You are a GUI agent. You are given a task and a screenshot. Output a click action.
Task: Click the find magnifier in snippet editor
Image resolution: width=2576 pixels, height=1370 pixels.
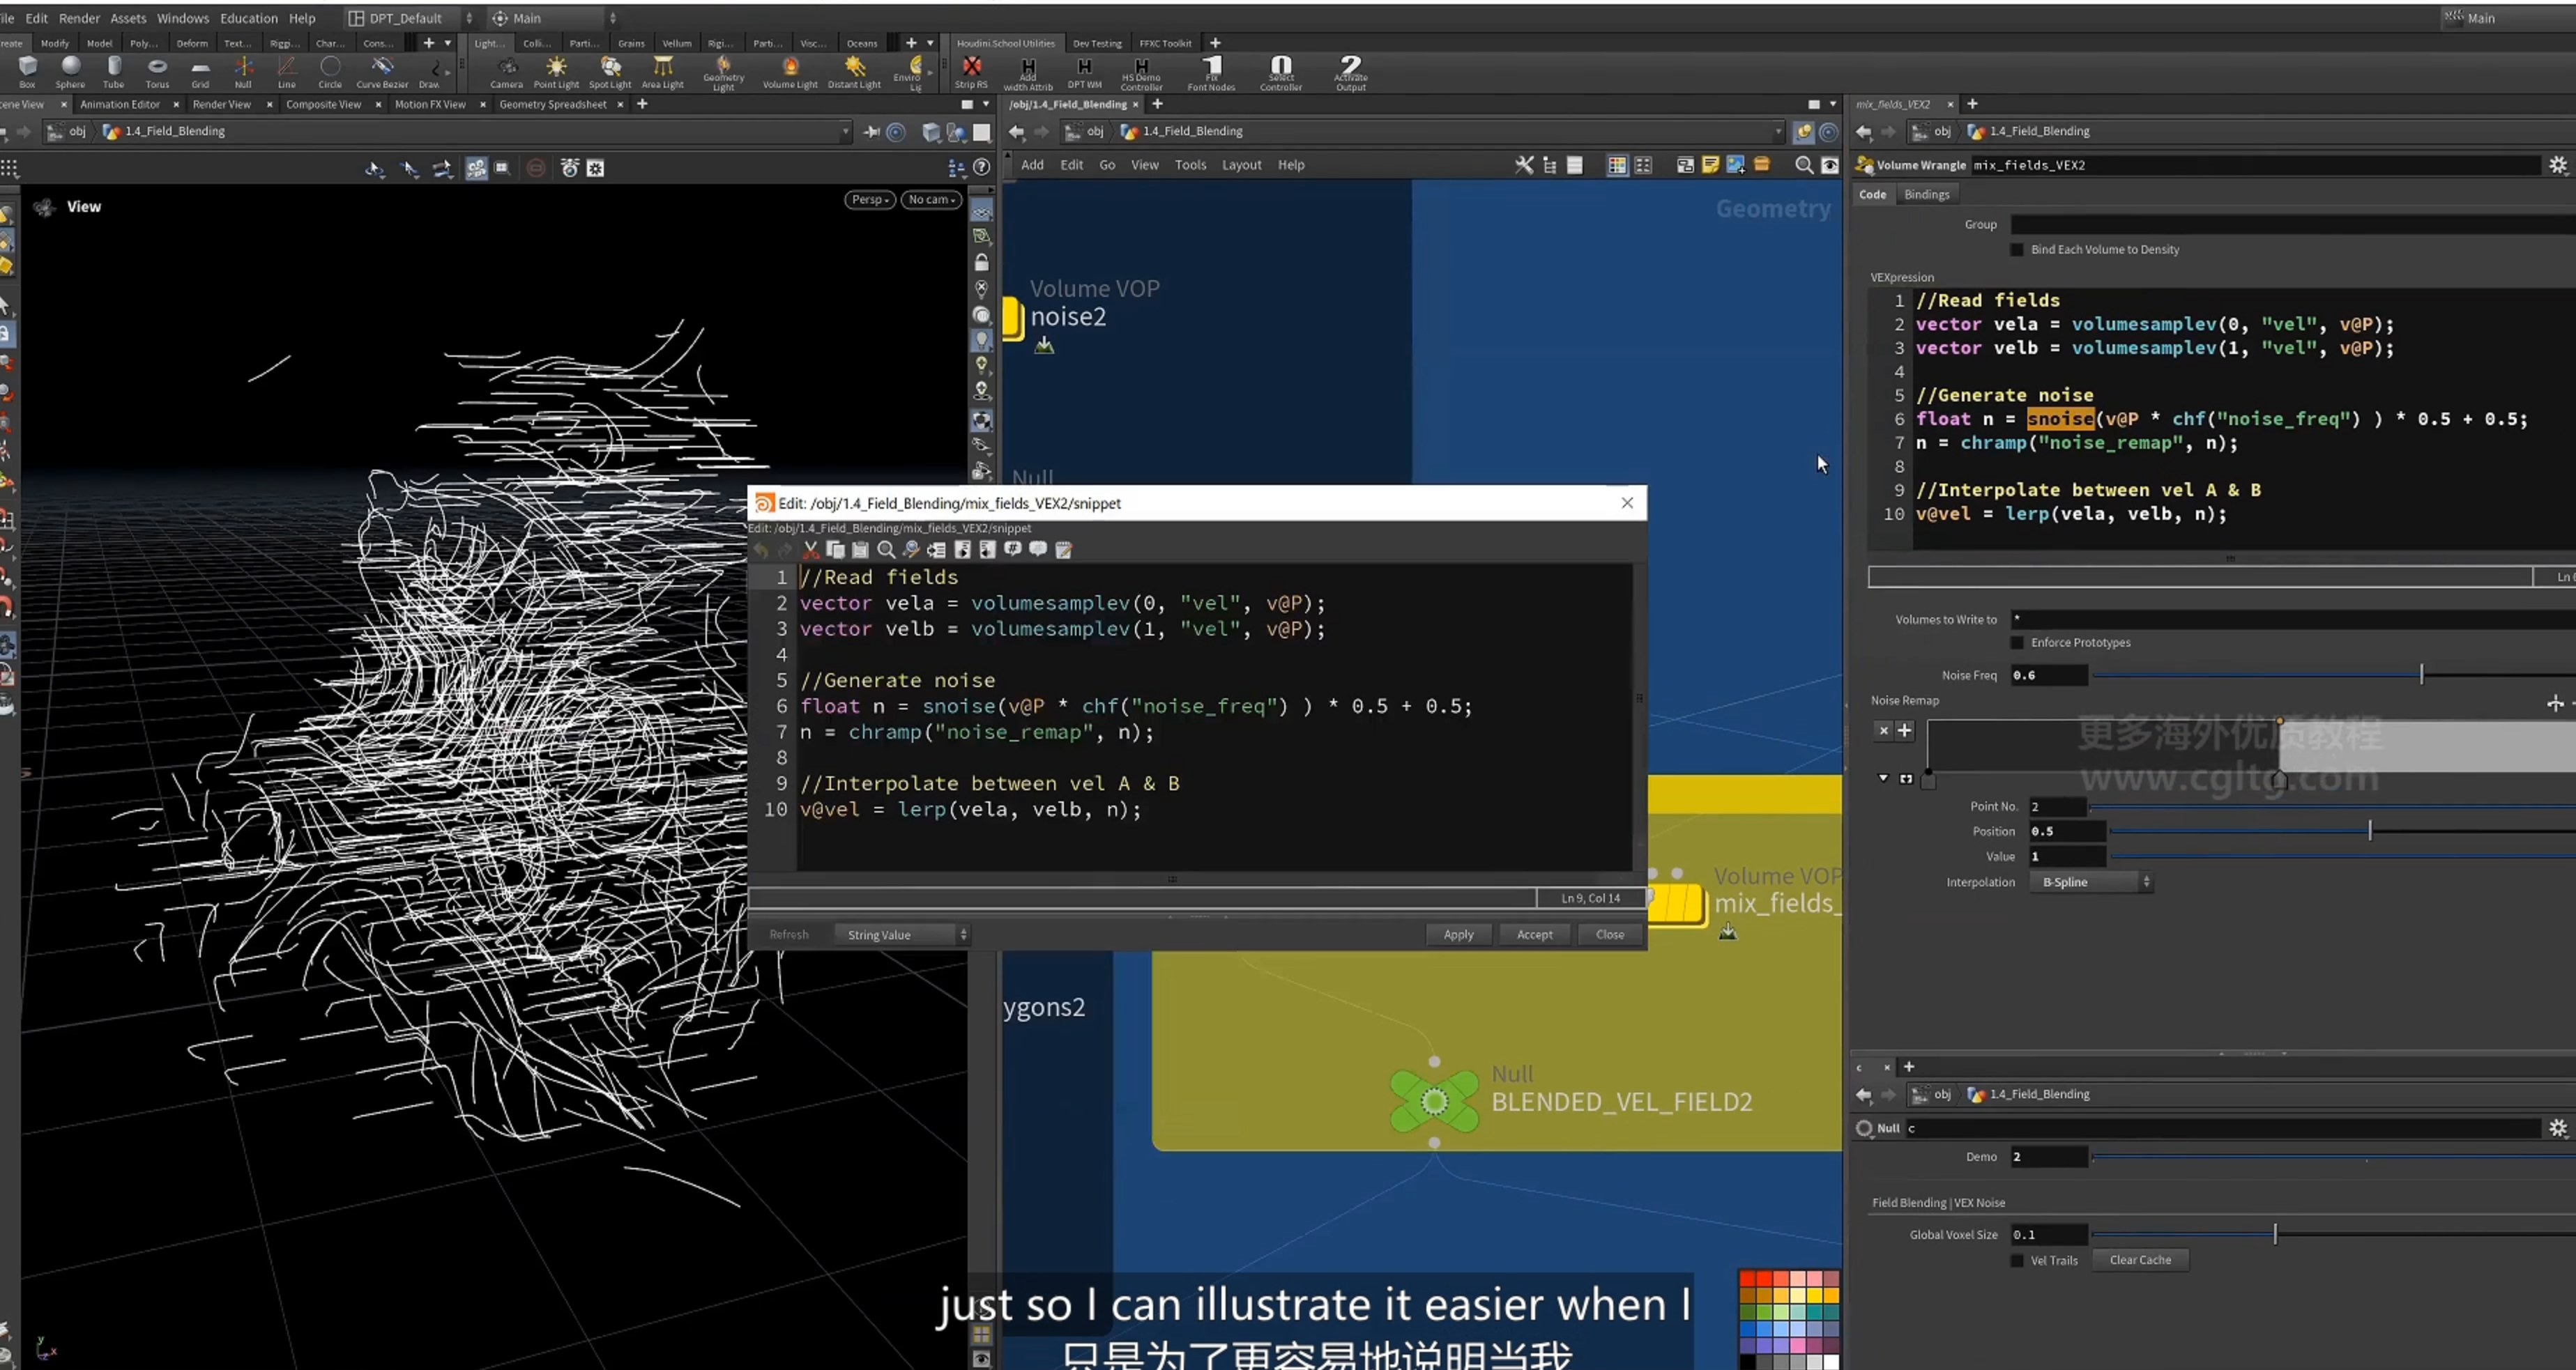click(886, 550)
